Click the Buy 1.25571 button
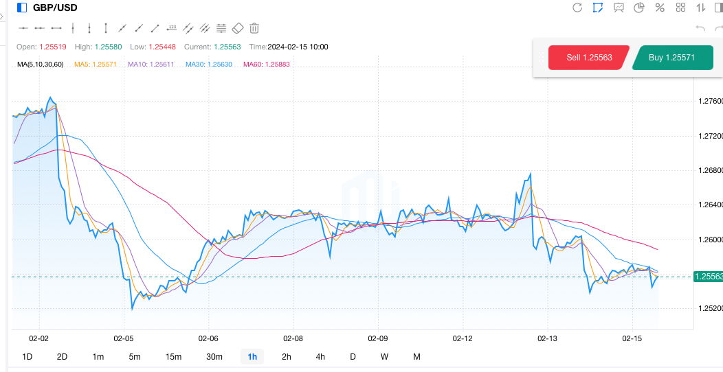723x372 pixels. (x=671, y=58)
